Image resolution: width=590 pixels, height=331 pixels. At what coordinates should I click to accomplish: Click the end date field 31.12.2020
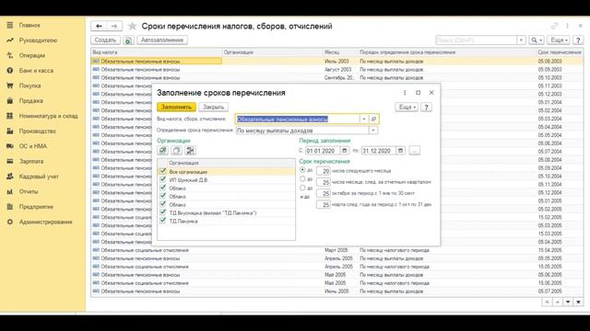pos(379,151)
